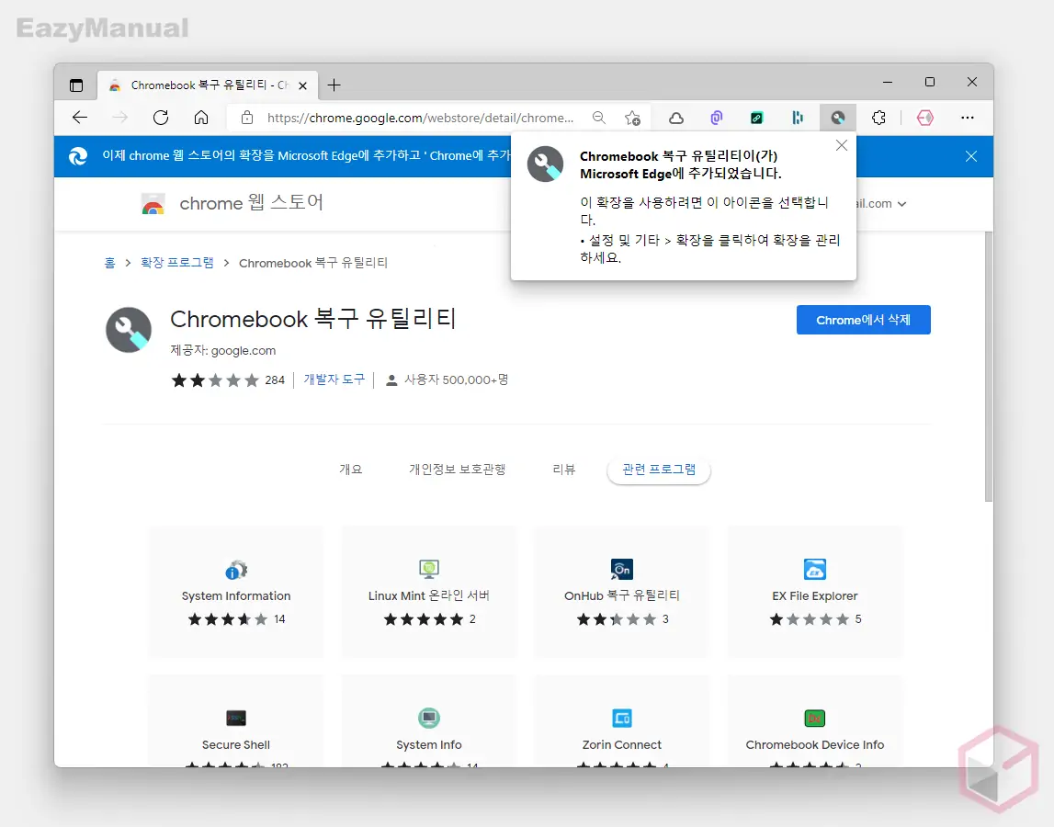Go back with the browser back arrow

80,118
